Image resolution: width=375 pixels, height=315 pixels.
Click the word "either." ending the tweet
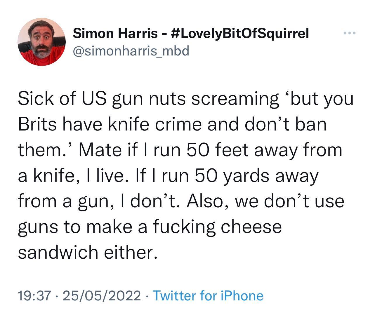pos(130,252)
